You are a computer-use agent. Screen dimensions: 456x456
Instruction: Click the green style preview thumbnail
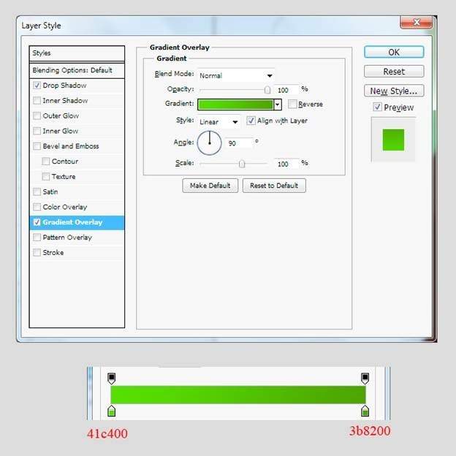click(x=393, y=139)
